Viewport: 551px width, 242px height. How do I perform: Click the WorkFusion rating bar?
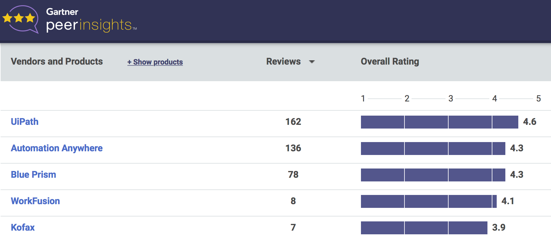pos(429,201)
